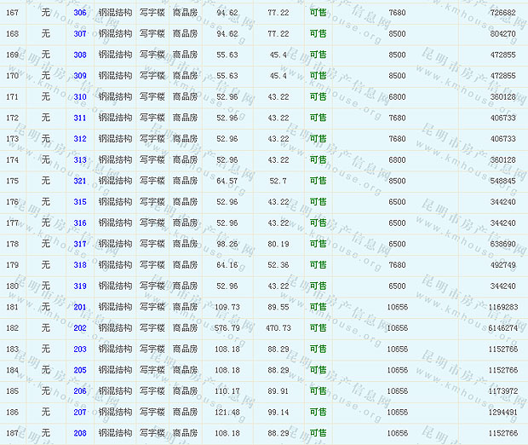Open room 206 link
The width and height of the screenshot is (528, 445).
[x=80, y=391]
